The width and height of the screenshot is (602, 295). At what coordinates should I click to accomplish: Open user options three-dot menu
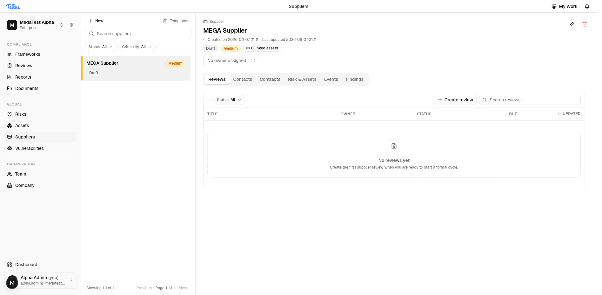click(x=71, y=280)
